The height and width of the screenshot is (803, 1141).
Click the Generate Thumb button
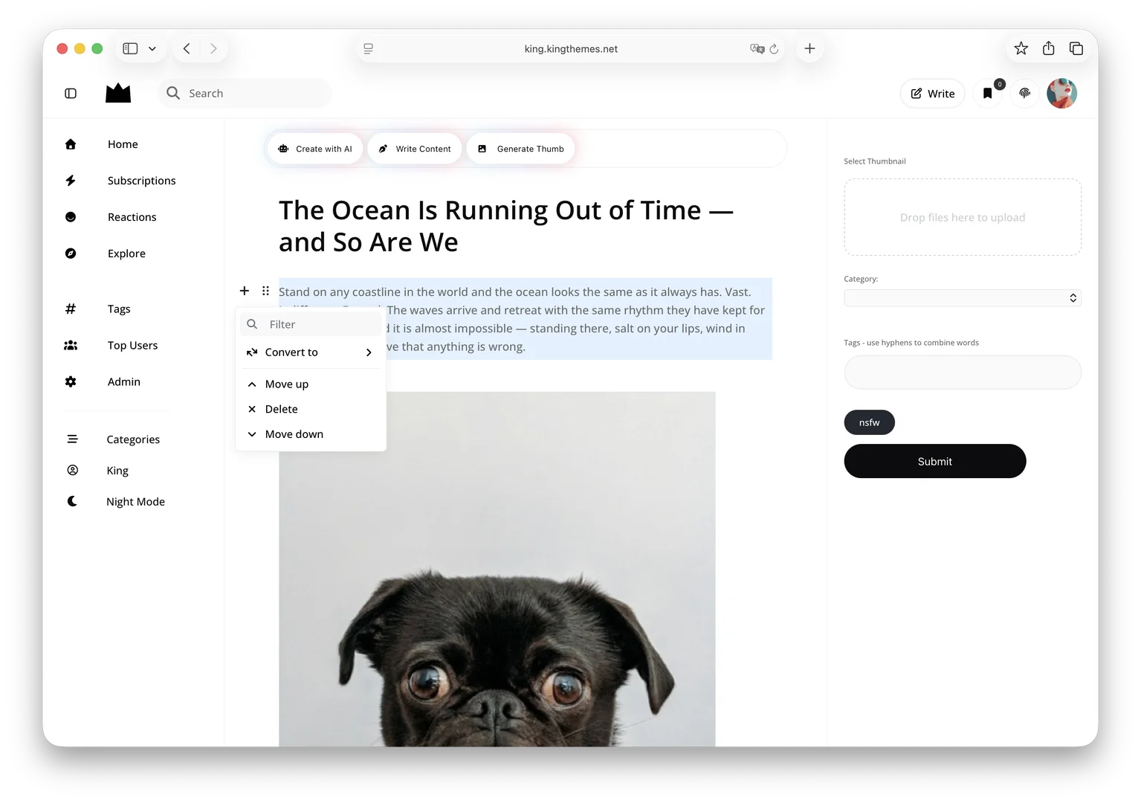click(x=520, y=149)
